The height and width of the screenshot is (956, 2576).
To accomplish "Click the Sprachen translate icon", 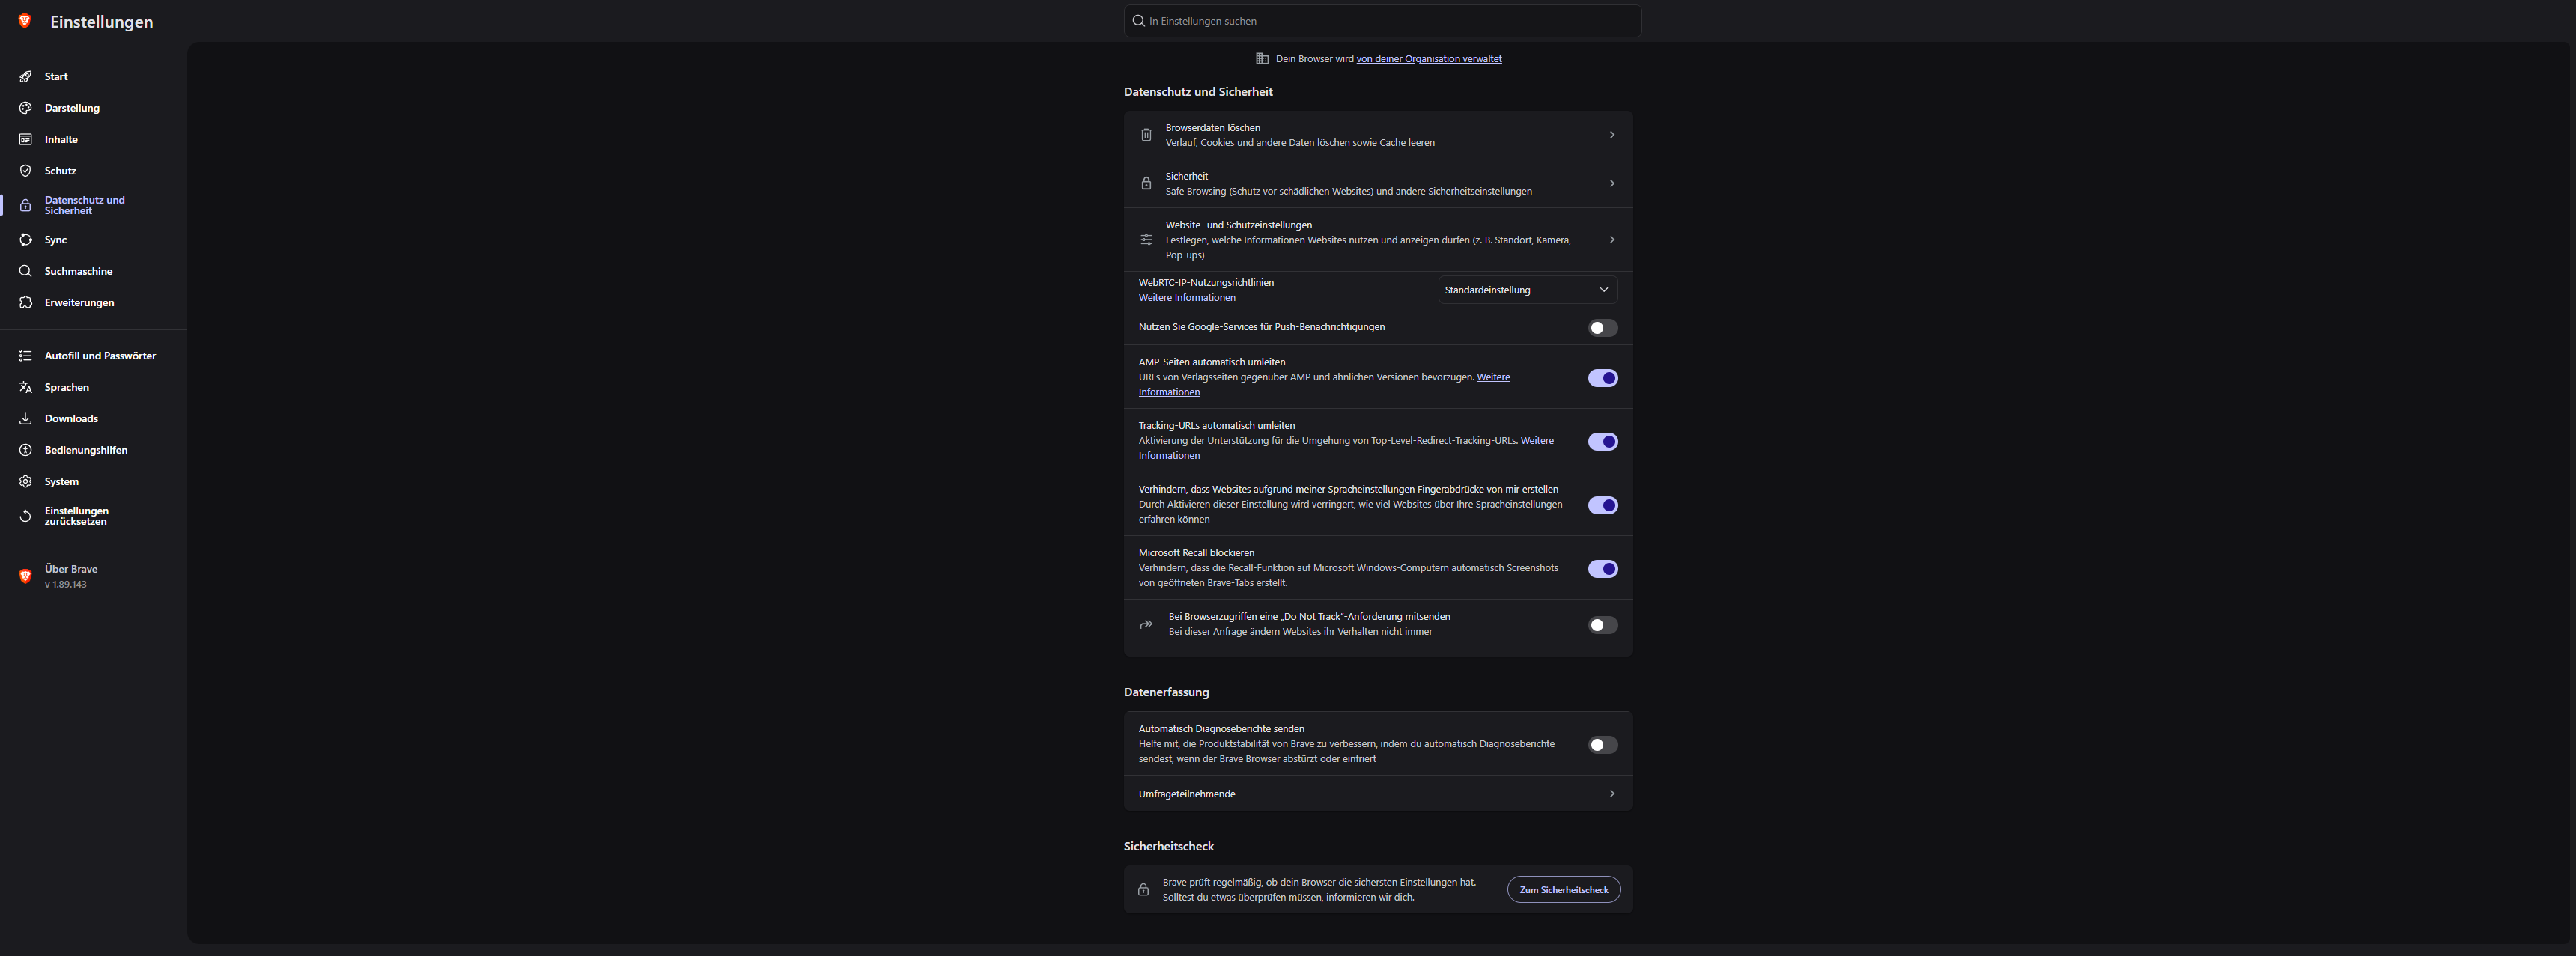I will point(26,387).
